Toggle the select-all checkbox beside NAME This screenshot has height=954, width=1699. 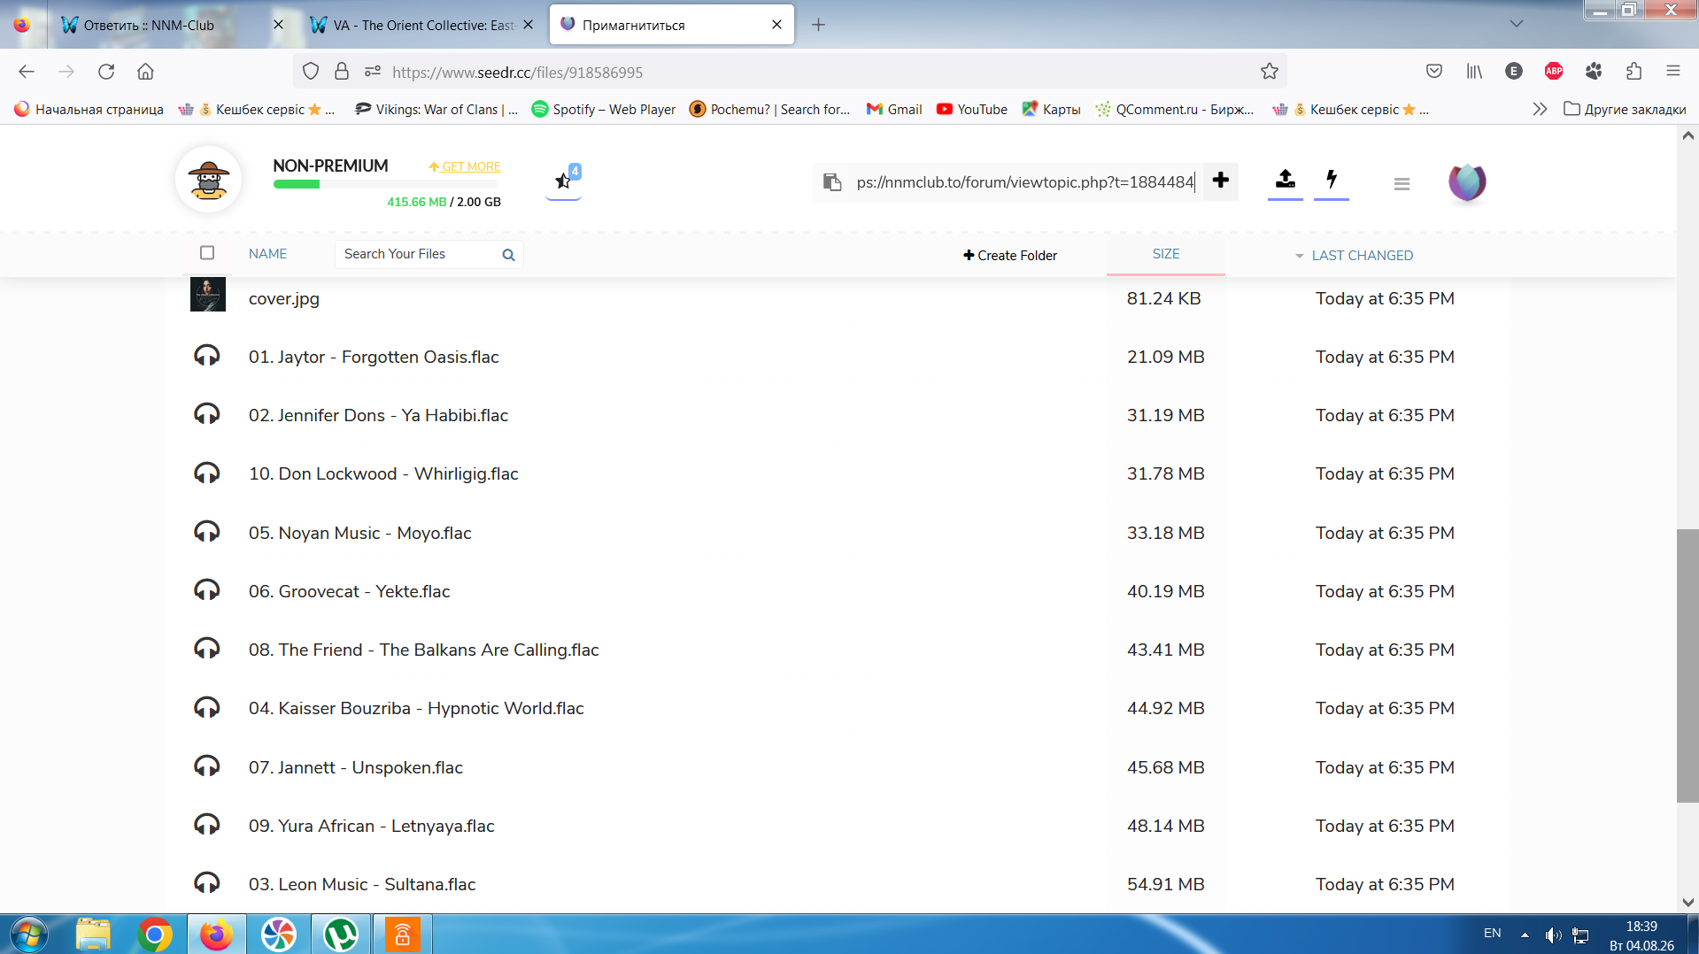click(207, 253)
